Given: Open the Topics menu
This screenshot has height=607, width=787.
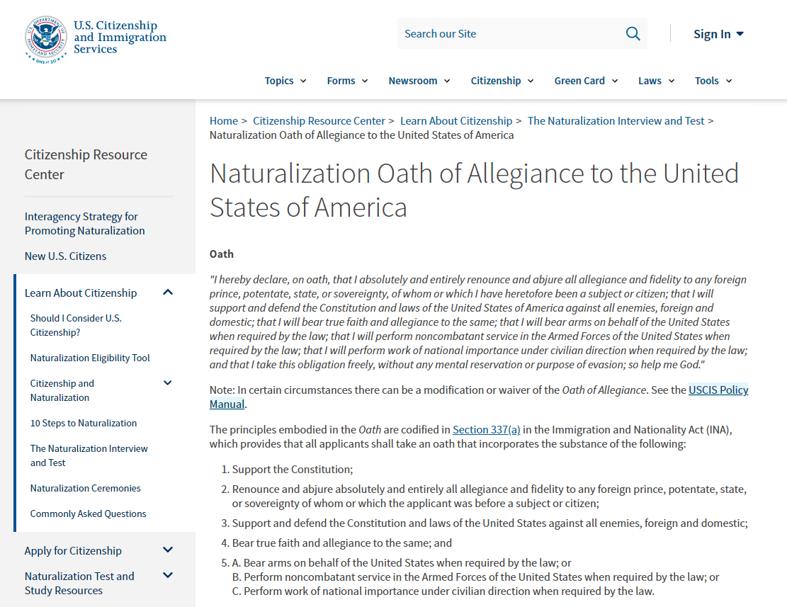Looking at the screenshot, I should pyautogui.click(x=285, y=81).
